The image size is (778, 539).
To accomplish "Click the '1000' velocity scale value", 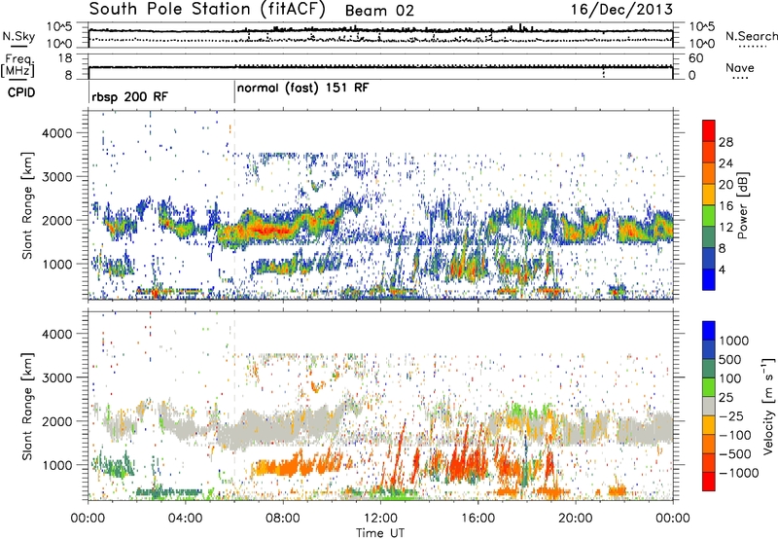I will pyautogui.click(x=734, y=341).
